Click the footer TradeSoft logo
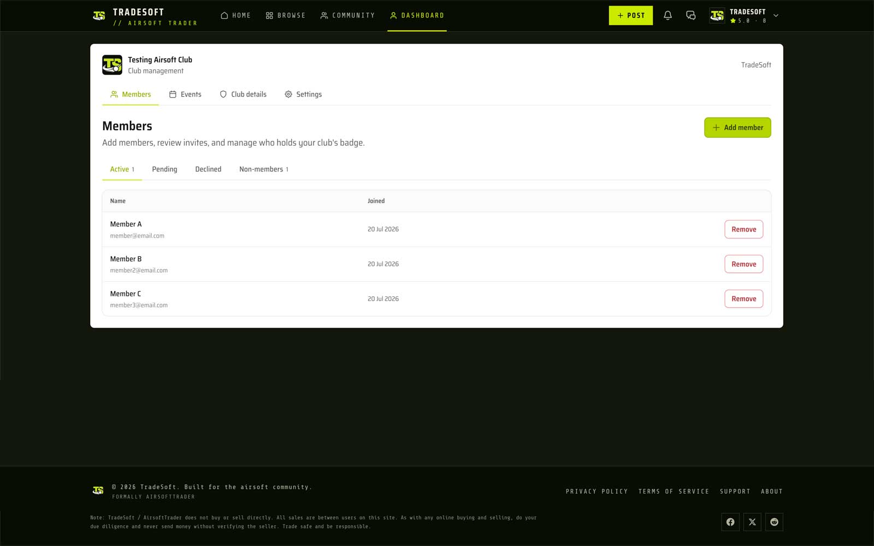The width and height of the screenshot is (874, 546). [x=98, y=490]
